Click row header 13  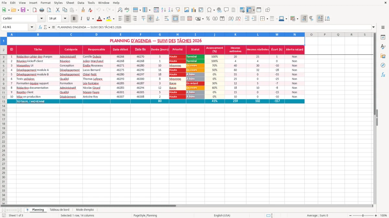coord(4,101)
